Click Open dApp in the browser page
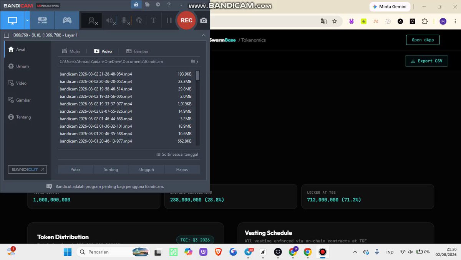The width and height of the screenshot is (461, 260). [423, 40]
